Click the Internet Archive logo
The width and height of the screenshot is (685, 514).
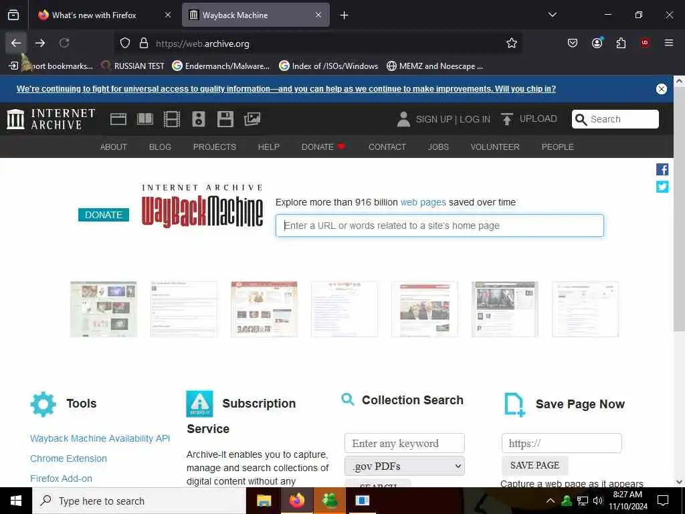(51, 119)
